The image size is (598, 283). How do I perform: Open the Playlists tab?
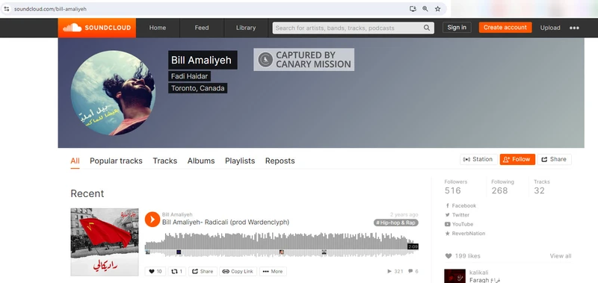pos(240,161)
